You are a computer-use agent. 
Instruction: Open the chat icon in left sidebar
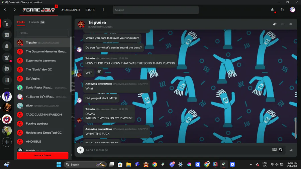(x=7, y=23)
